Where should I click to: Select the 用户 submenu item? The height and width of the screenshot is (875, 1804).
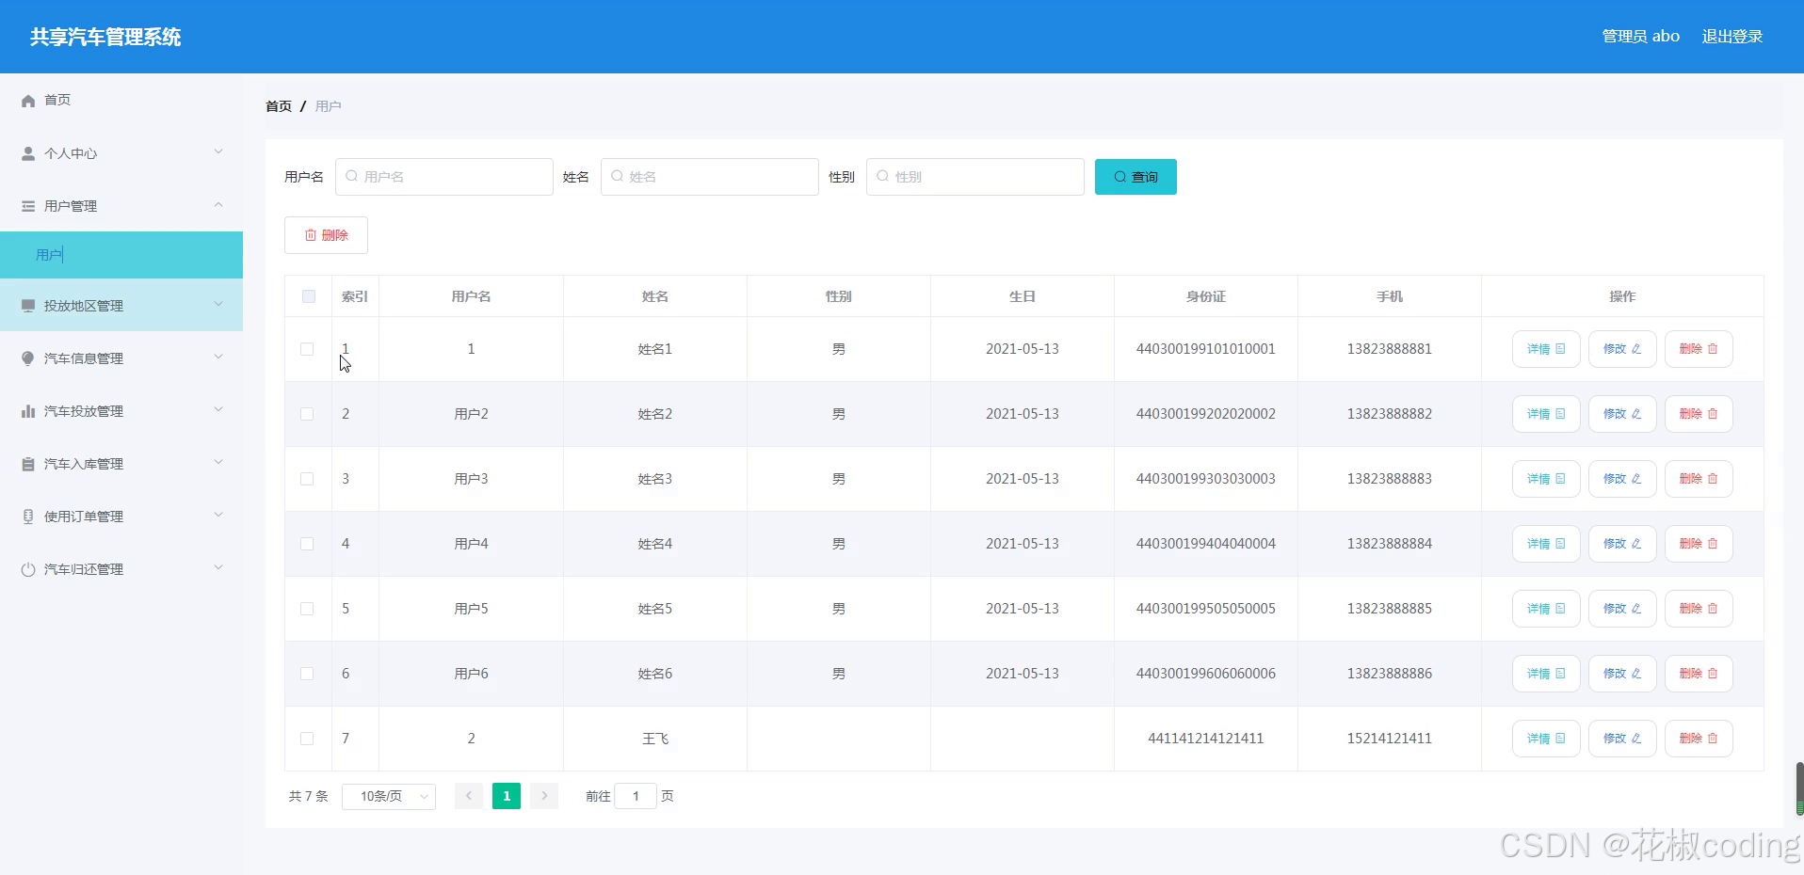click(121, 255)
